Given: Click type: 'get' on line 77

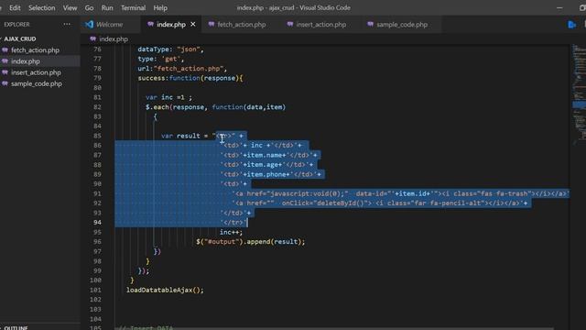Looking at the screenshot, I should tap(161, 59).
